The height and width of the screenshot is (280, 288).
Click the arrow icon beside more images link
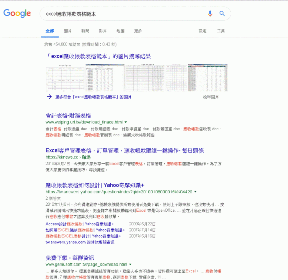click(49, 97)
